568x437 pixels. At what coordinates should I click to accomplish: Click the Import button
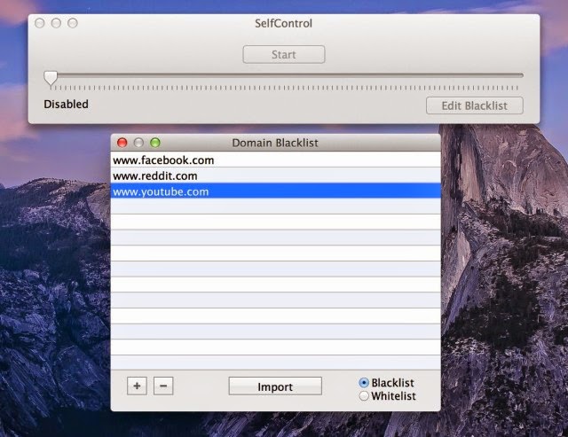275,386
